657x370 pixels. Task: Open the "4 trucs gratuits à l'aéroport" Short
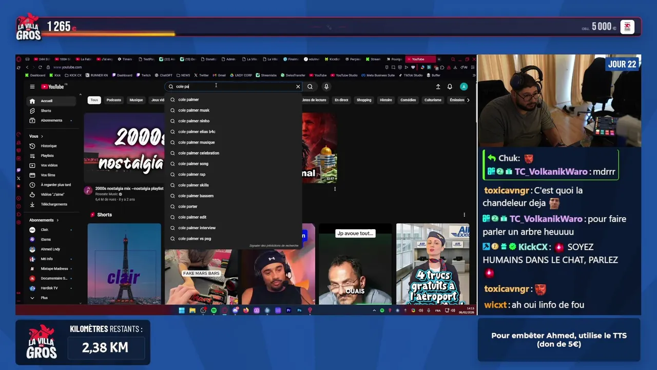433,264
